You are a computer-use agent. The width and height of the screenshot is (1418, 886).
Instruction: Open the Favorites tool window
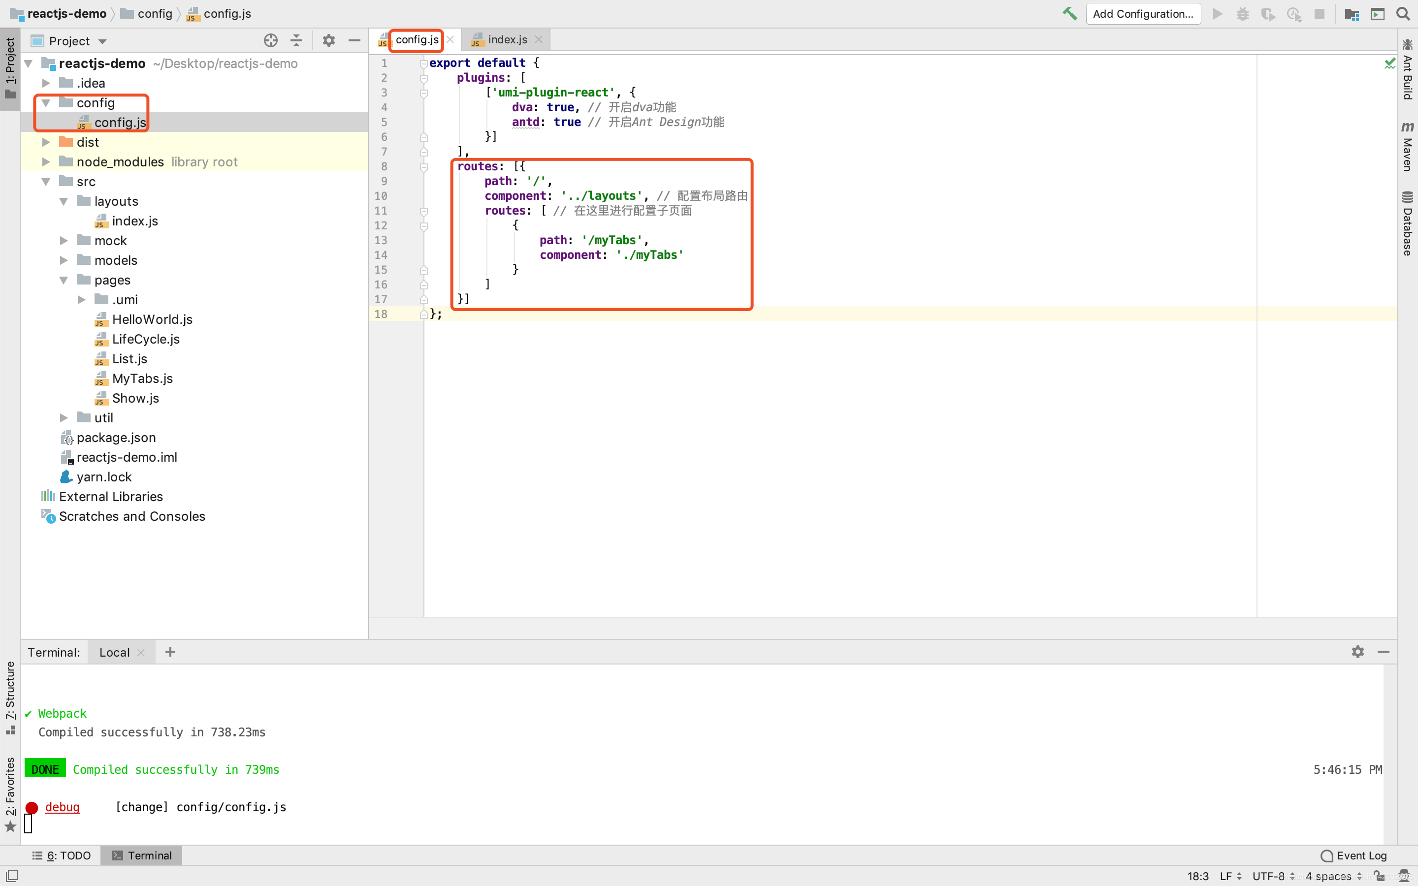click(x=10, y=794)
